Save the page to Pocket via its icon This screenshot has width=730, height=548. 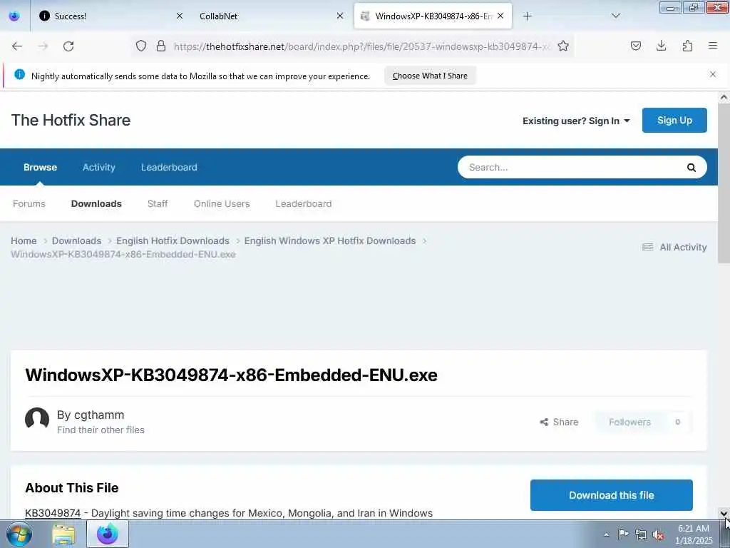635,46
